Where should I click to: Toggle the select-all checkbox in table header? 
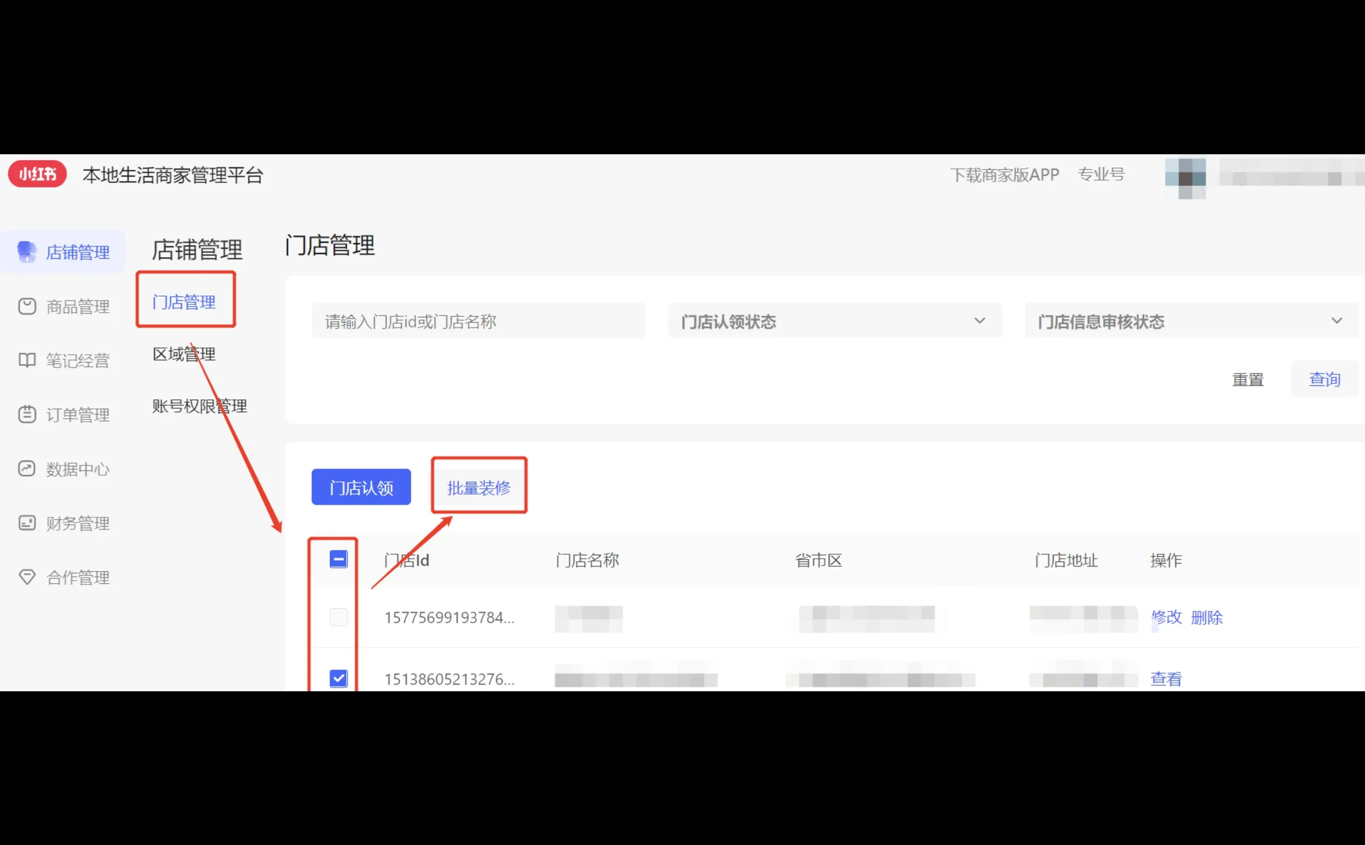click(338, 558)
